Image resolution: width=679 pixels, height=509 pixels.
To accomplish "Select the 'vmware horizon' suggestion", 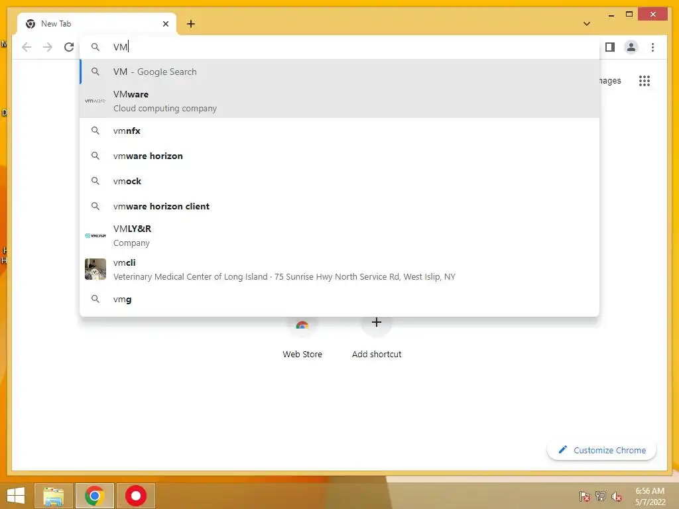I will (339, 156).
